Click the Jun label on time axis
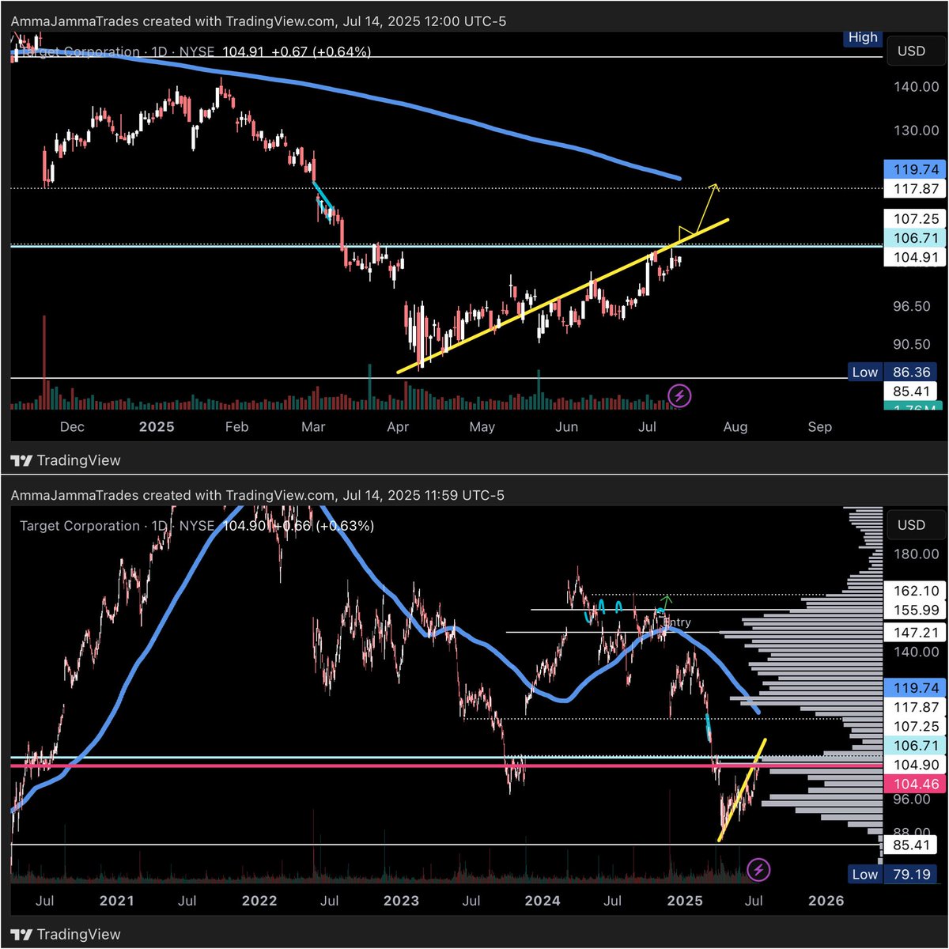Image resolution: width=949 pixels, height=949 pixels. point(566,427)
